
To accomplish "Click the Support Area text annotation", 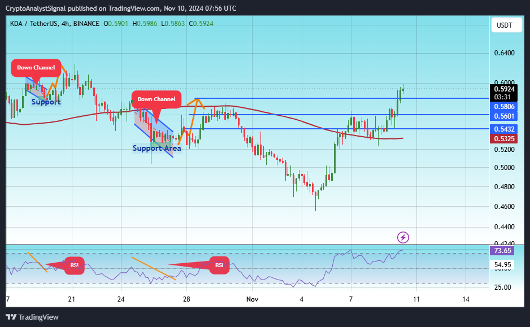I will click(x=157, y=148).
